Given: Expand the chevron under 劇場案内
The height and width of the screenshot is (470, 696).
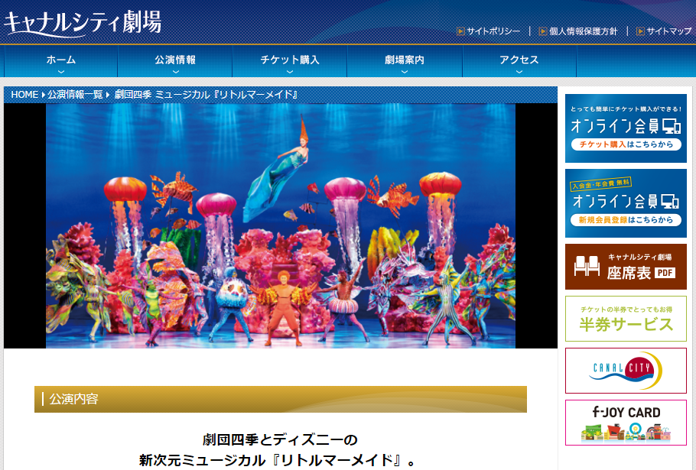Looking at the screenshot, I should pos(405,72).
